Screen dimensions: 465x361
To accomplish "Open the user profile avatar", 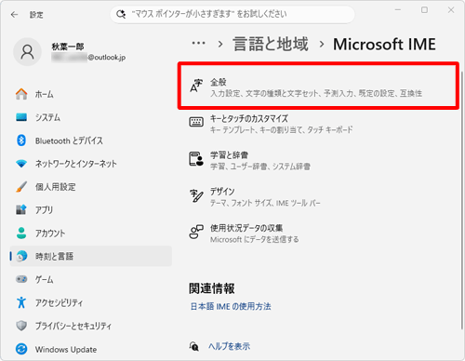I will 27,52.
